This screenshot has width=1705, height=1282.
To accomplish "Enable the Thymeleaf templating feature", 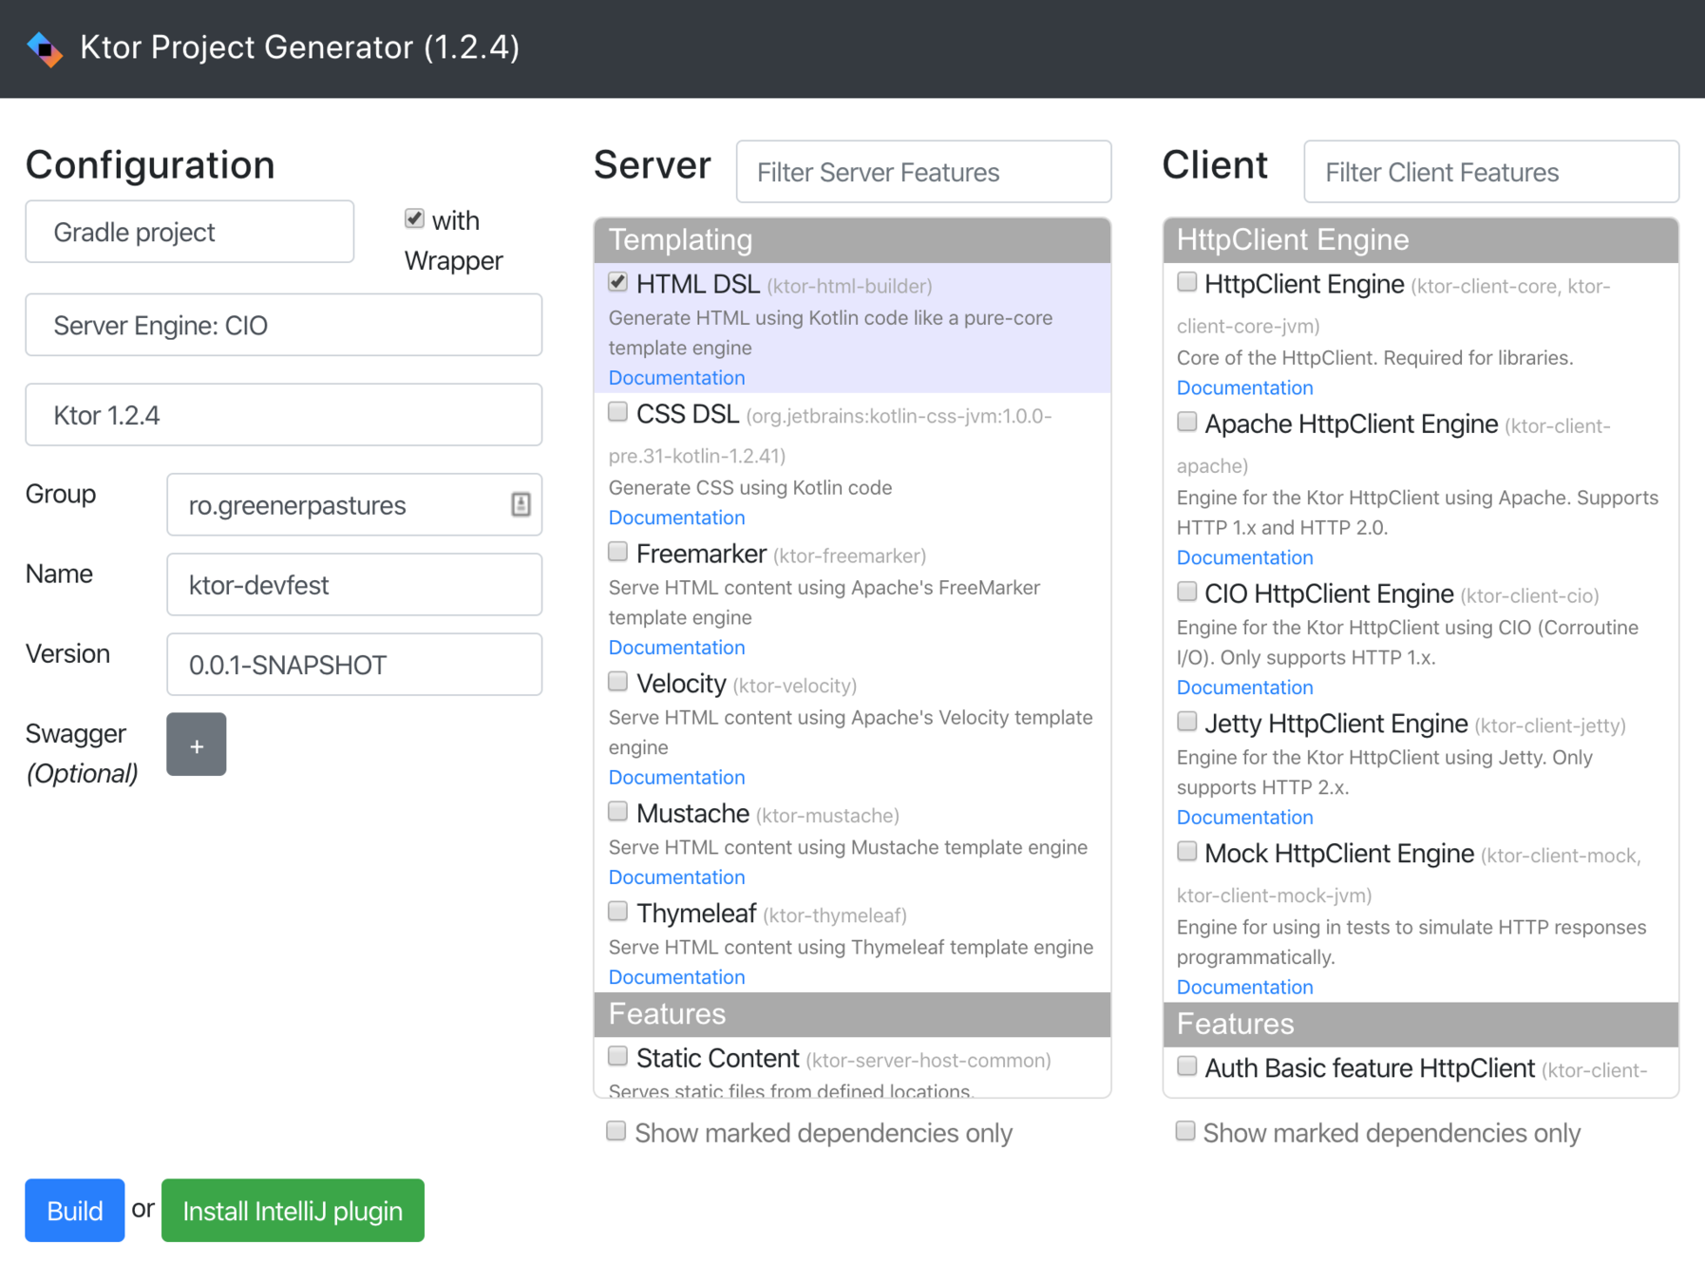I will pos(618,912).
